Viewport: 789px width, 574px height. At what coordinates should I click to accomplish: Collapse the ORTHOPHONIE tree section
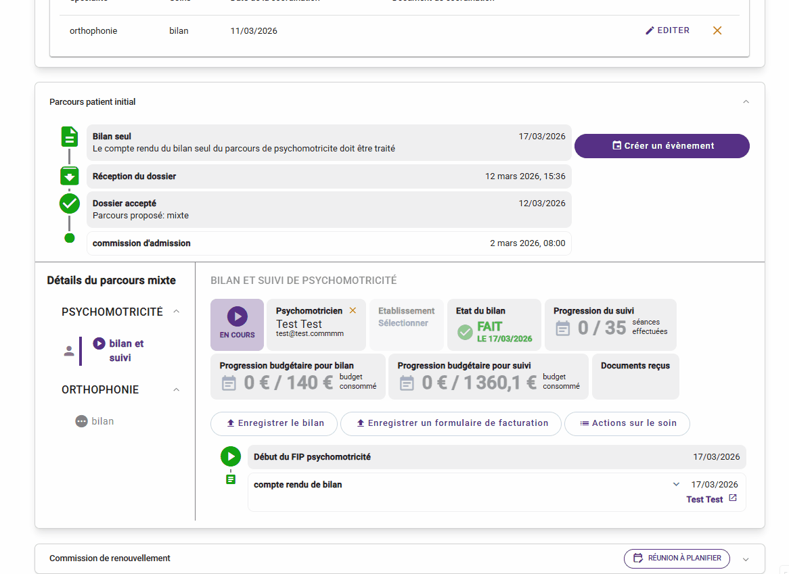[x=177, y=390]
